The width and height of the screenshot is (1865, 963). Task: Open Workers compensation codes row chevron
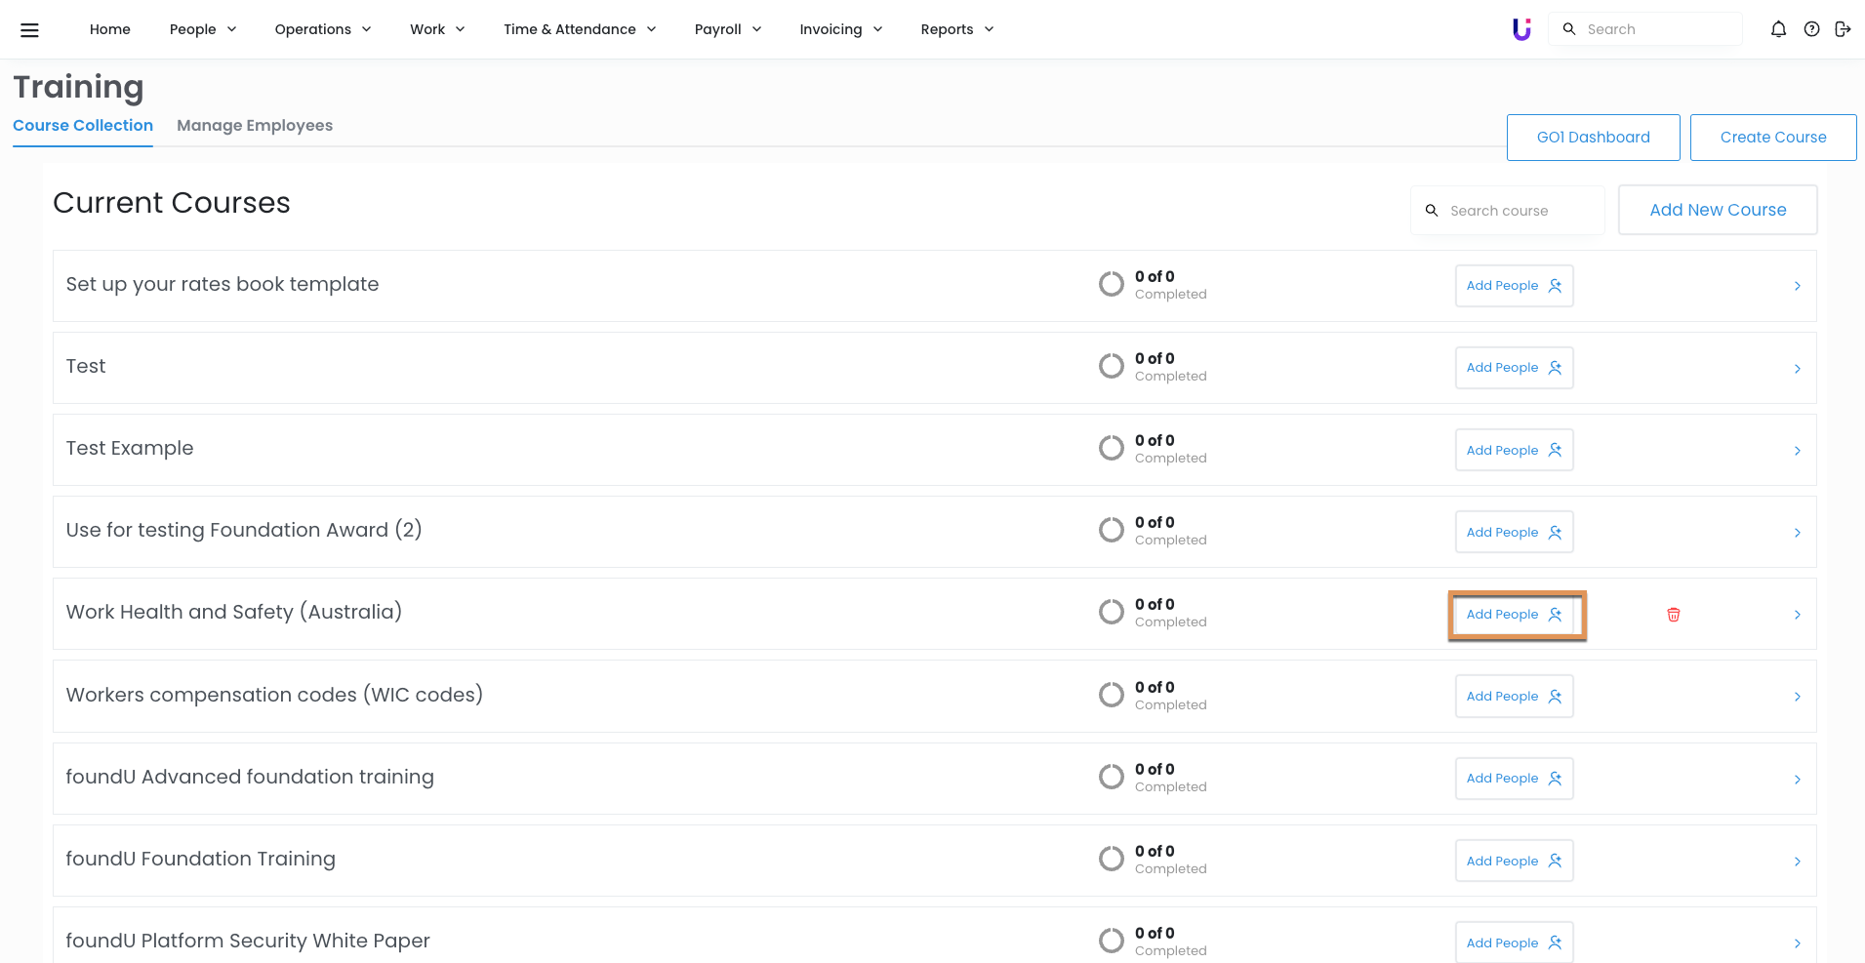tap(1797, 697)
